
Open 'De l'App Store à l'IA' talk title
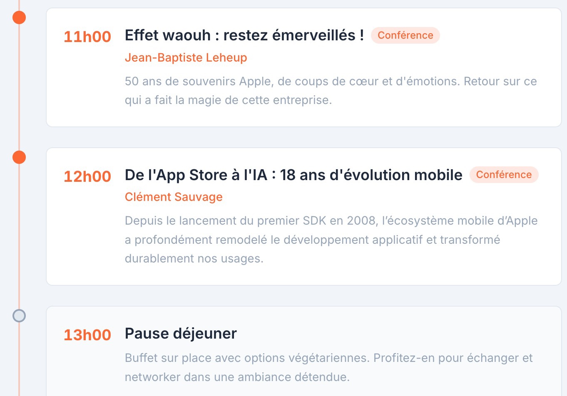click(x=293, y=175)
